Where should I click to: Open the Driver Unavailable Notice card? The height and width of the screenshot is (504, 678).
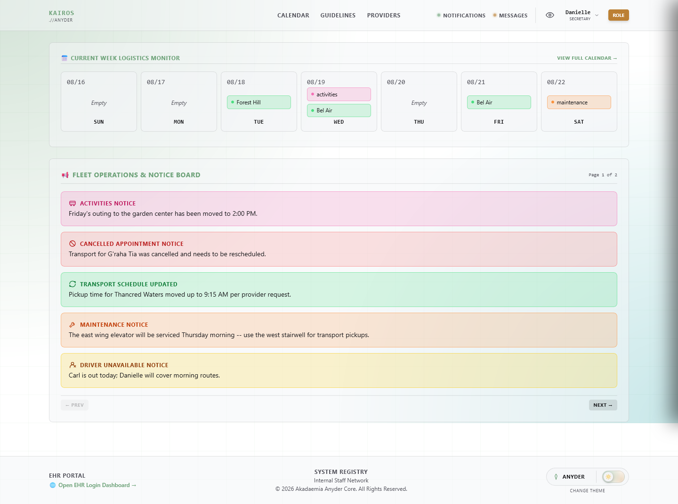[339, 370]
